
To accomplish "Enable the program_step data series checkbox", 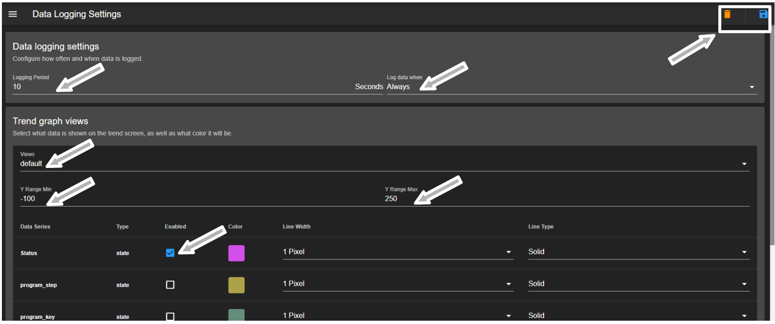I will click(170, 285).
